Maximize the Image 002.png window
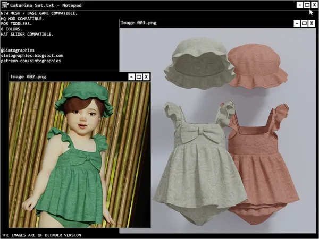 click(139, 77)
